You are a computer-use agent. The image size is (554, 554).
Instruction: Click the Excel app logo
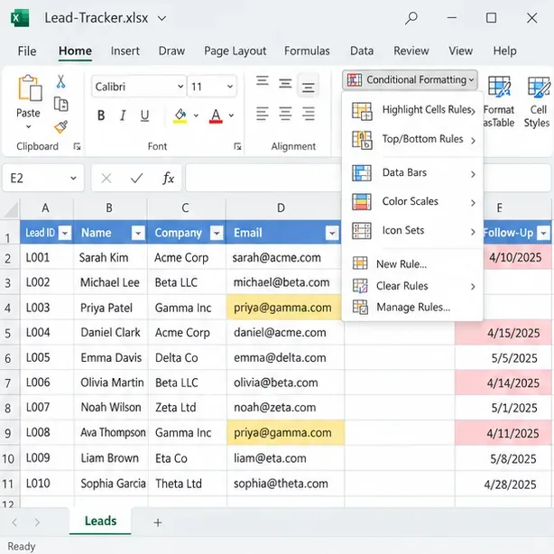20,18
